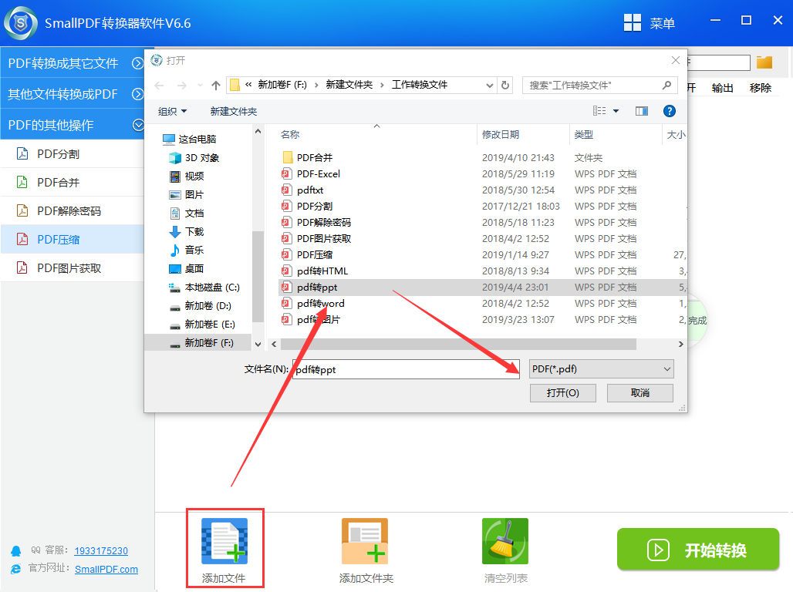Select PDF图片获取 in sidebar
793x592 pixels.
coord(73,268)
